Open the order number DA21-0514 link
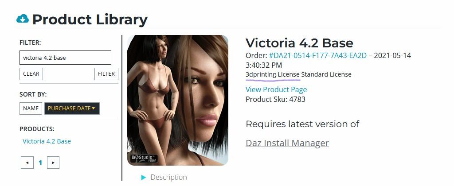The image size is (454, 186). coord(317,55)
